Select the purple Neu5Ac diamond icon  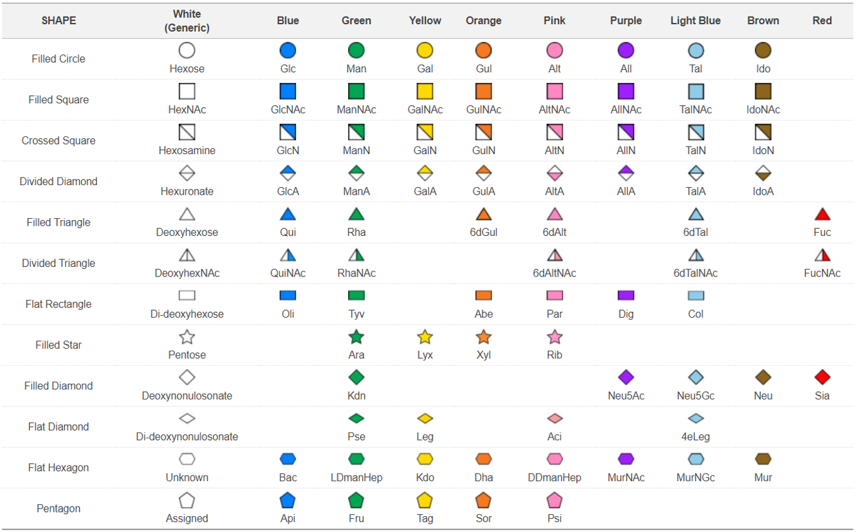coord(626,378)
